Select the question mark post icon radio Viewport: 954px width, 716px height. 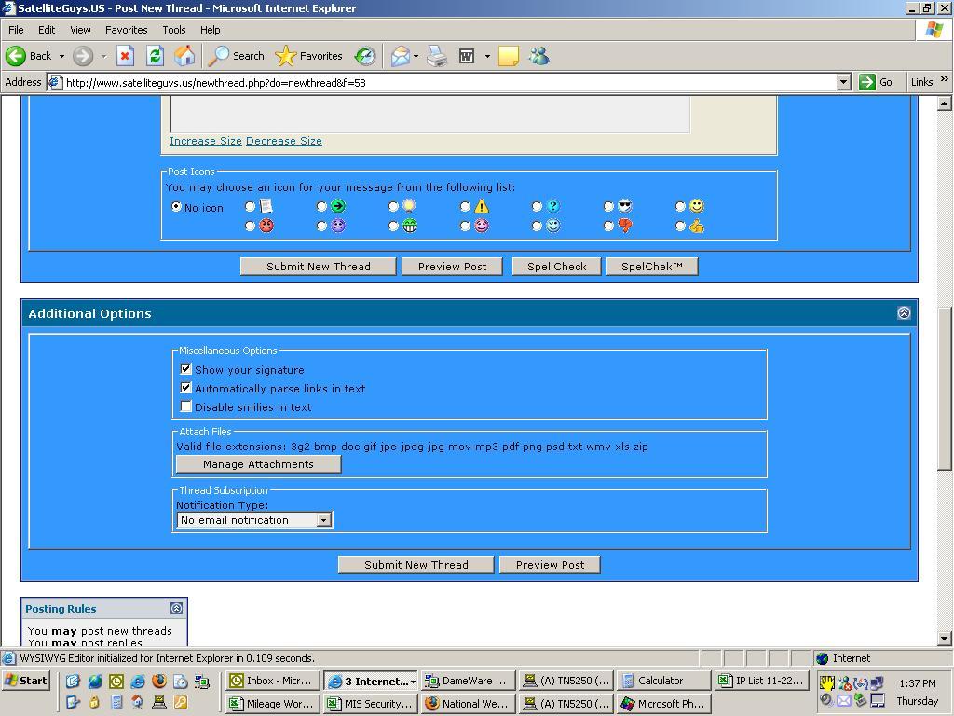tap(538, 207)
